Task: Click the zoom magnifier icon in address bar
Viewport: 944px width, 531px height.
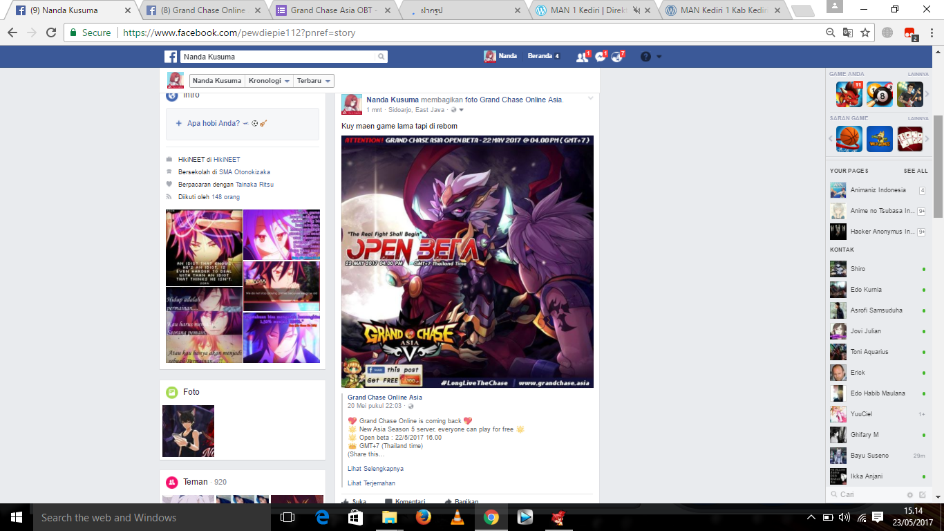Action: click(831, 32)
